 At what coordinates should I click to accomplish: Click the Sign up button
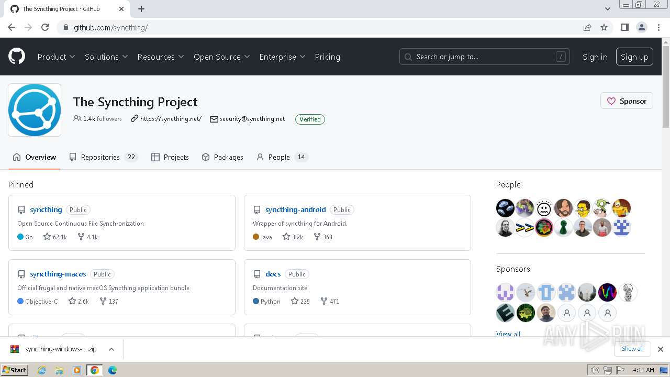click(634, 57)
